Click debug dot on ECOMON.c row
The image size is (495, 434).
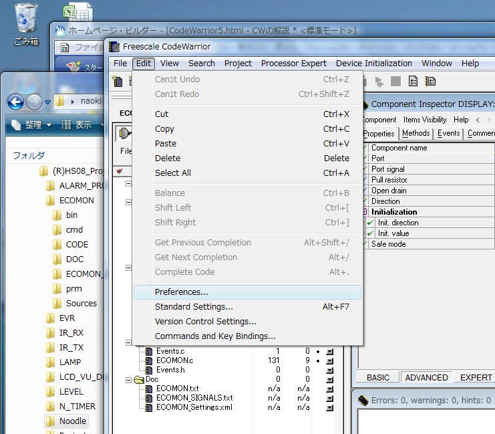tap(318, 360)
